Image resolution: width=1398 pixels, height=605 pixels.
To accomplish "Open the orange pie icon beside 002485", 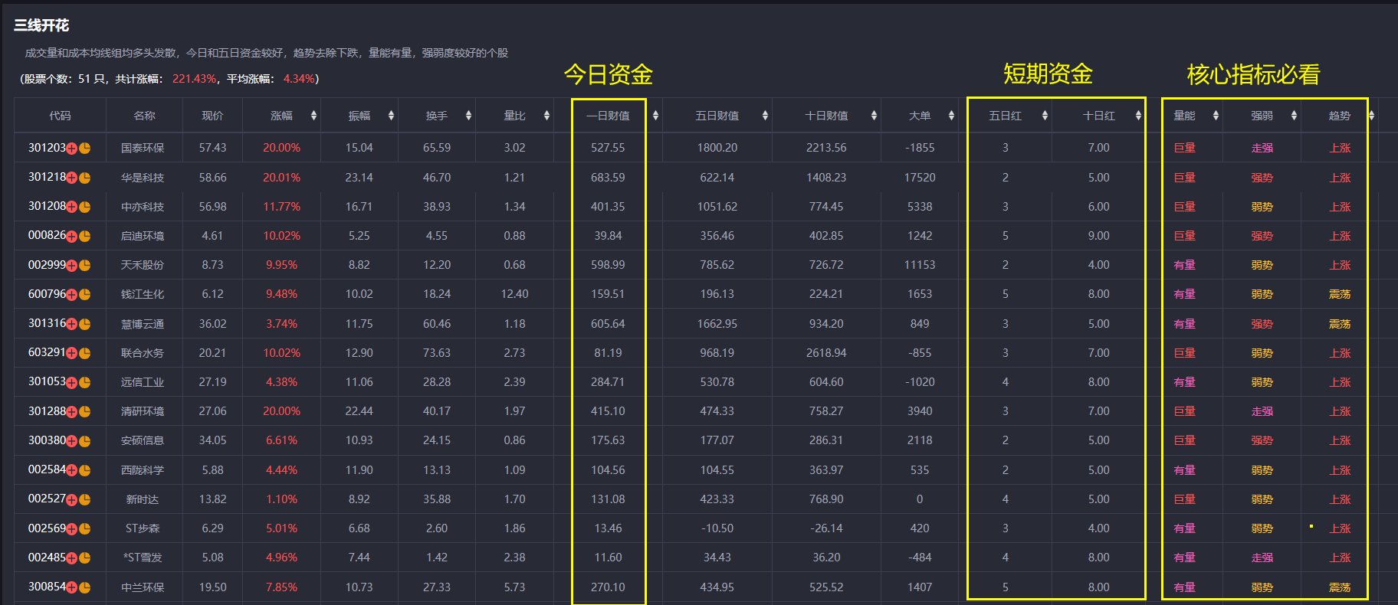I will [85, 558].
